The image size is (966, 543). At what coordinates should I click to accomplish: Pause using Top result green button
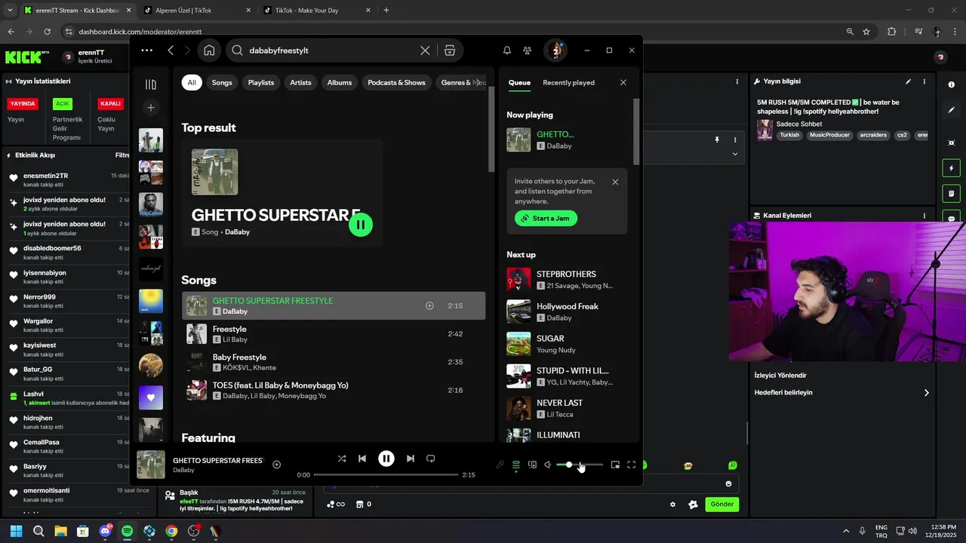pyautogui.click(x=361, y=224)
